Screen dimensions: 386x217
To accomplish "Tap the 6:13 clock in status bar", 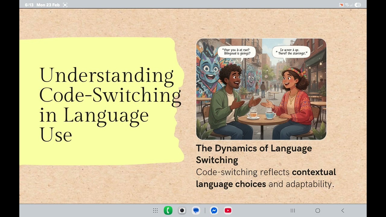I will 29,5.
